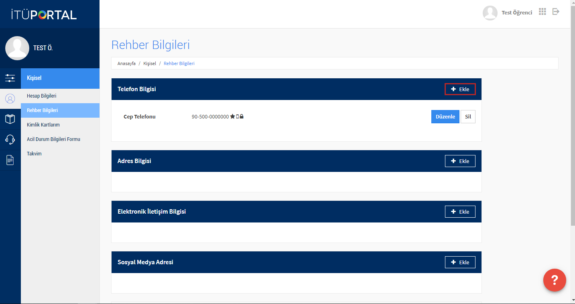Click the document sidebar icon
This screenshot has width=575, height=304.
(10, 160)
